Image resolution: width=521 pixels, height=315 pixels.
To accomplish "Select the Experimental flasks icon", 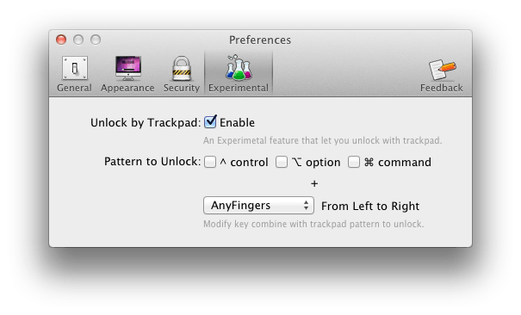I will point(239,67).
